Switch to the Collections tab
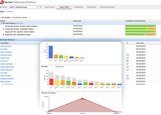Viewport: 161px width, 115px height. tap(79, 7)
